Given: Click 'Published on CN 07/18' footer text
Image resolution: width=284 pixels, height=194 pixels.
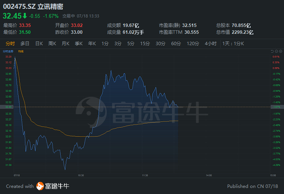Looking at the screenshot, I should pyautogui.click(x=252, y=186).
